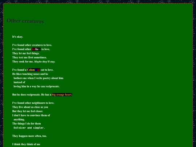The height and width of the screenshot is (147, 196).
Task: Click the highlighted phrase 'big orange heart.'
Action: tap(62, 95)
